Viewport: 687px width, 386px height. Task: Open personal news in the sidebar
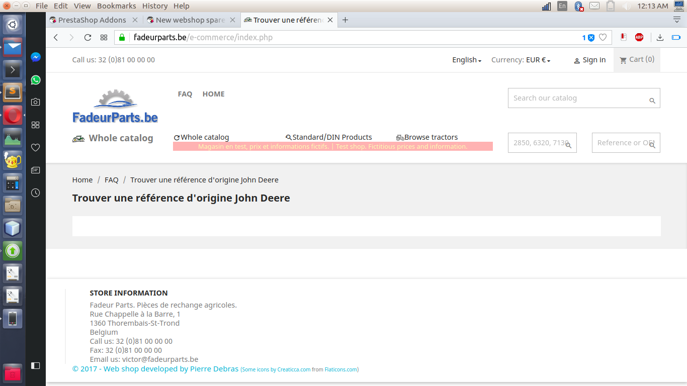click(x=36, y=170)
